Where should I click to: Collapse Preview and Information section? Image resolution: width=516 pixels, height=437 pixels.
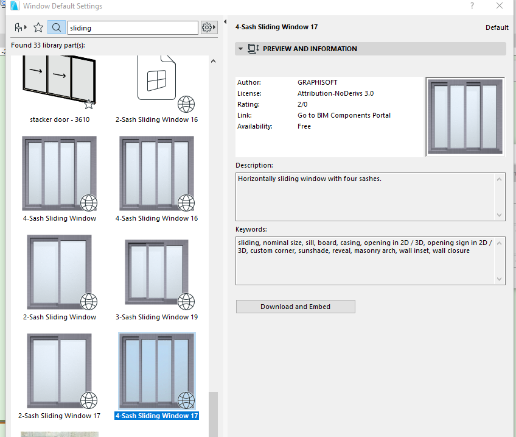point(240,49)
